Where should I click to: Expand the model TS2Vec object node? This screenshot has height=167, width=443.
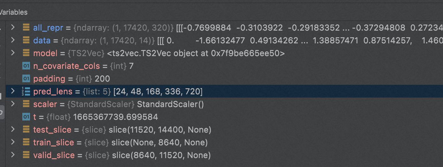click(x=13, y=53)
